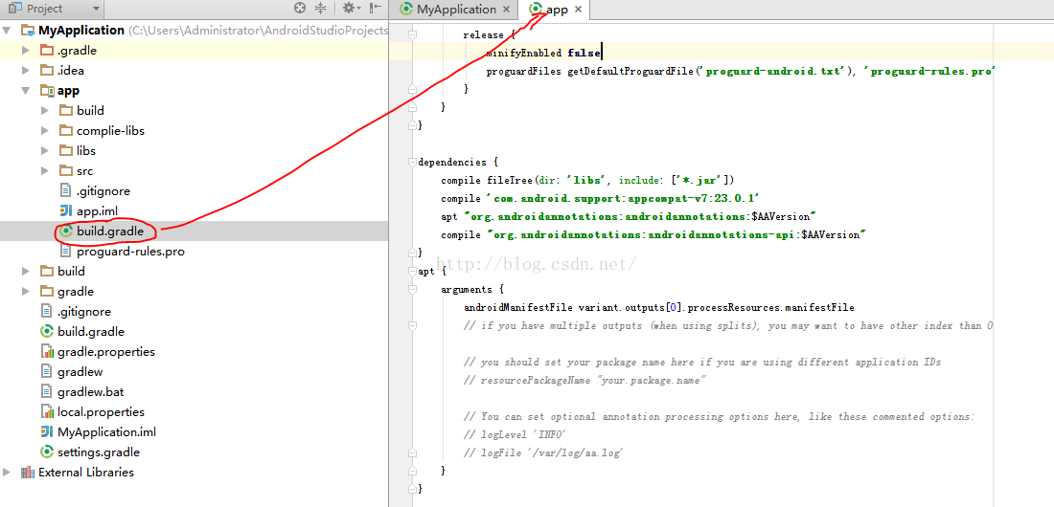The width and height of the screenshot is (1054, 507).
Task: Click the libs folder icon
Action: click(x=66, y=151)
